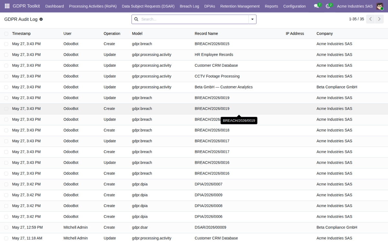Sort by the Company column header
Viewport: 388px width, 243px height.
(325, 33)
